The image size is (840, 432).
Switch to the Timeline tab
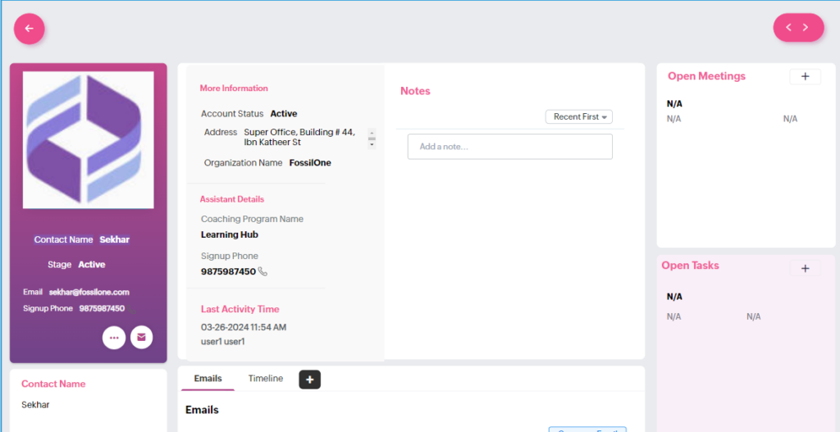(x=266, y=379)
